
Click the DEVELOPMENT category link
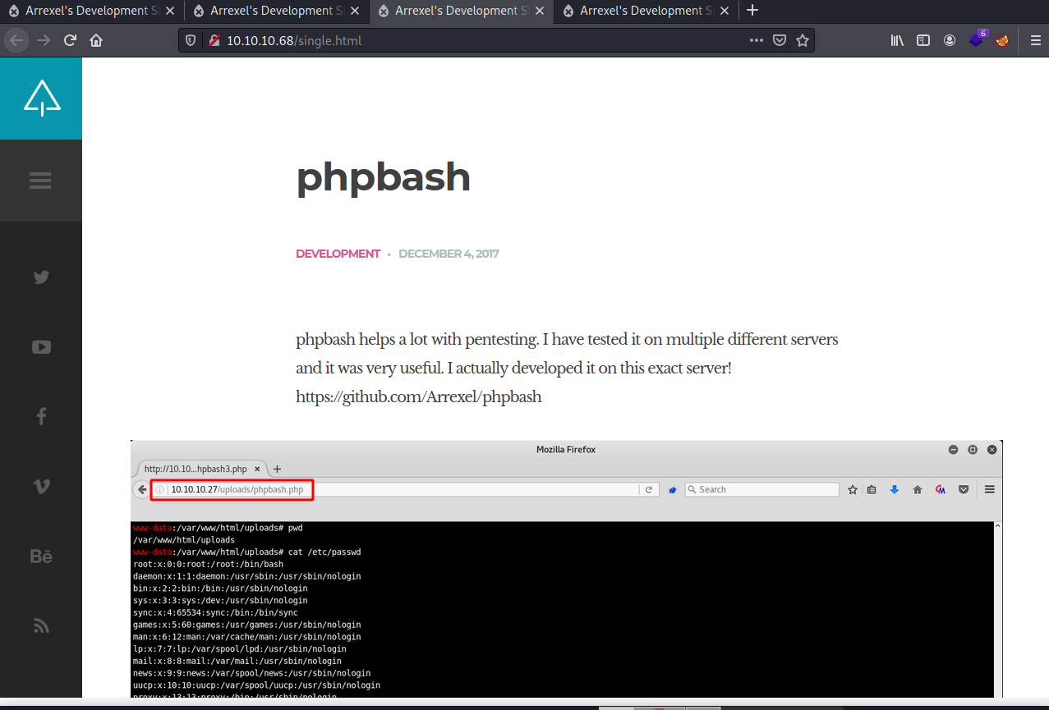coord(338,254)
